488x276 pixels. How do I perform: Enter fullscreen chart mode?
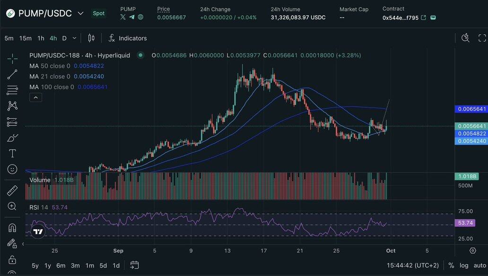point(482,38)
